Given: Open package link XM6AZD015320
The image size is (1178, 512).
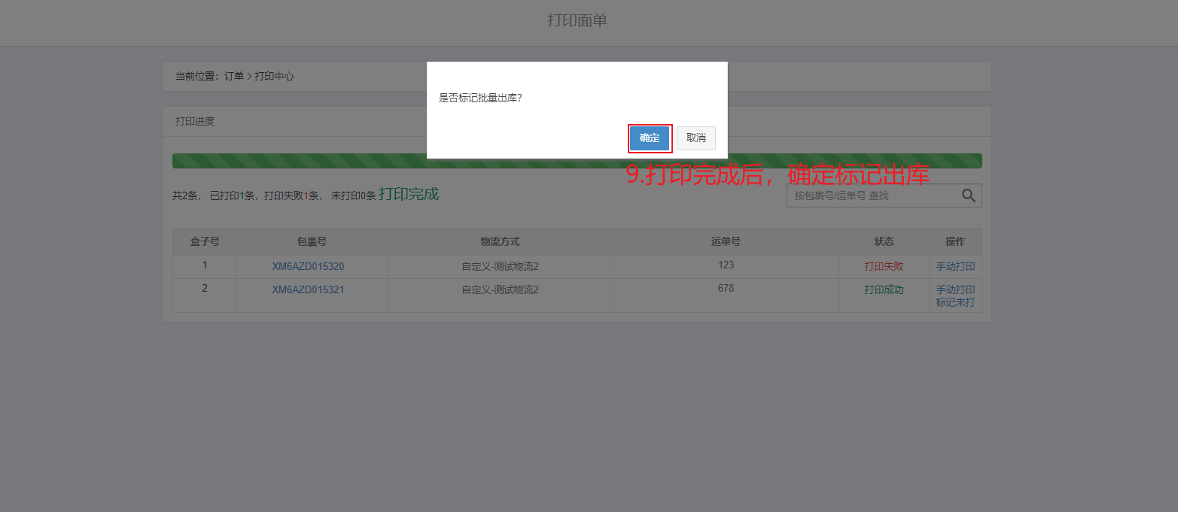Looking at the screenshot, I should [309, 266].
